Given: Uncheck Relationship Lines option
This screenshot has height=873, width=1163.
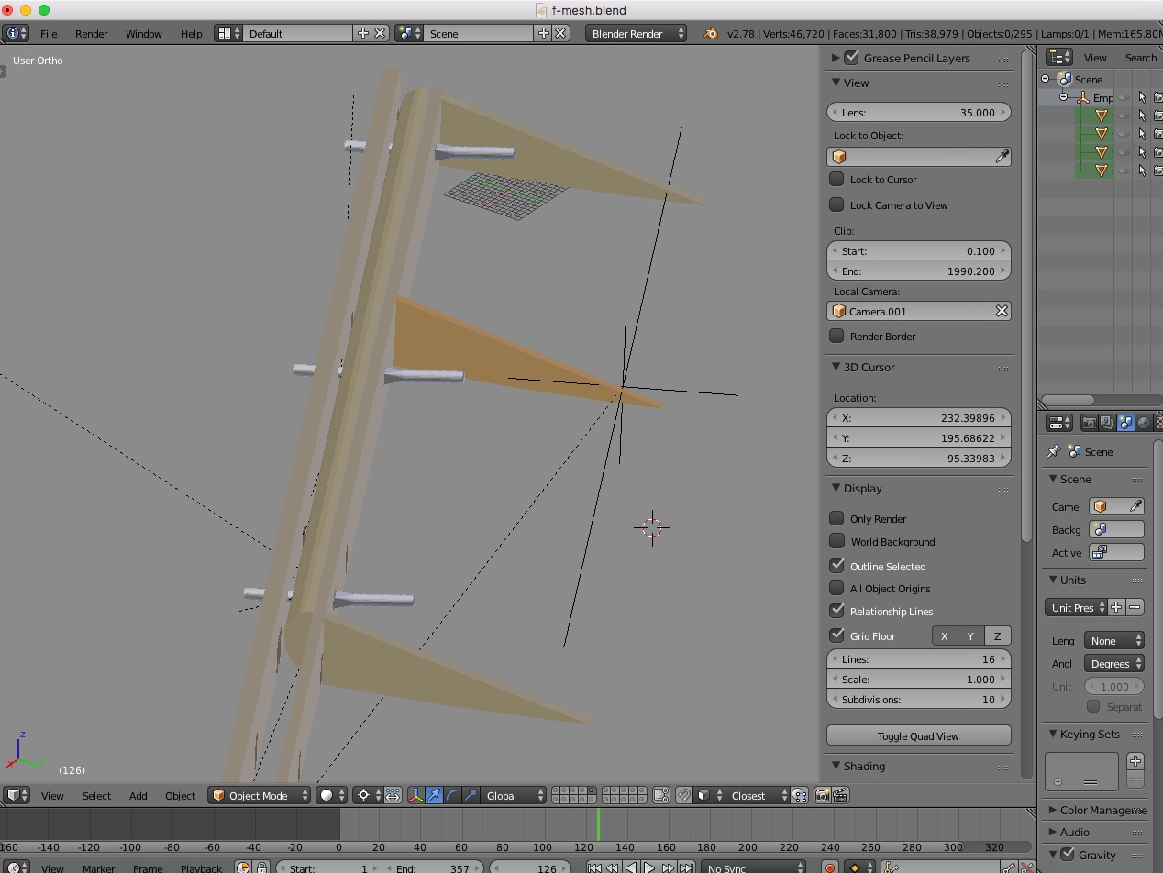Looking at the screenshot, I should (836, 611).
